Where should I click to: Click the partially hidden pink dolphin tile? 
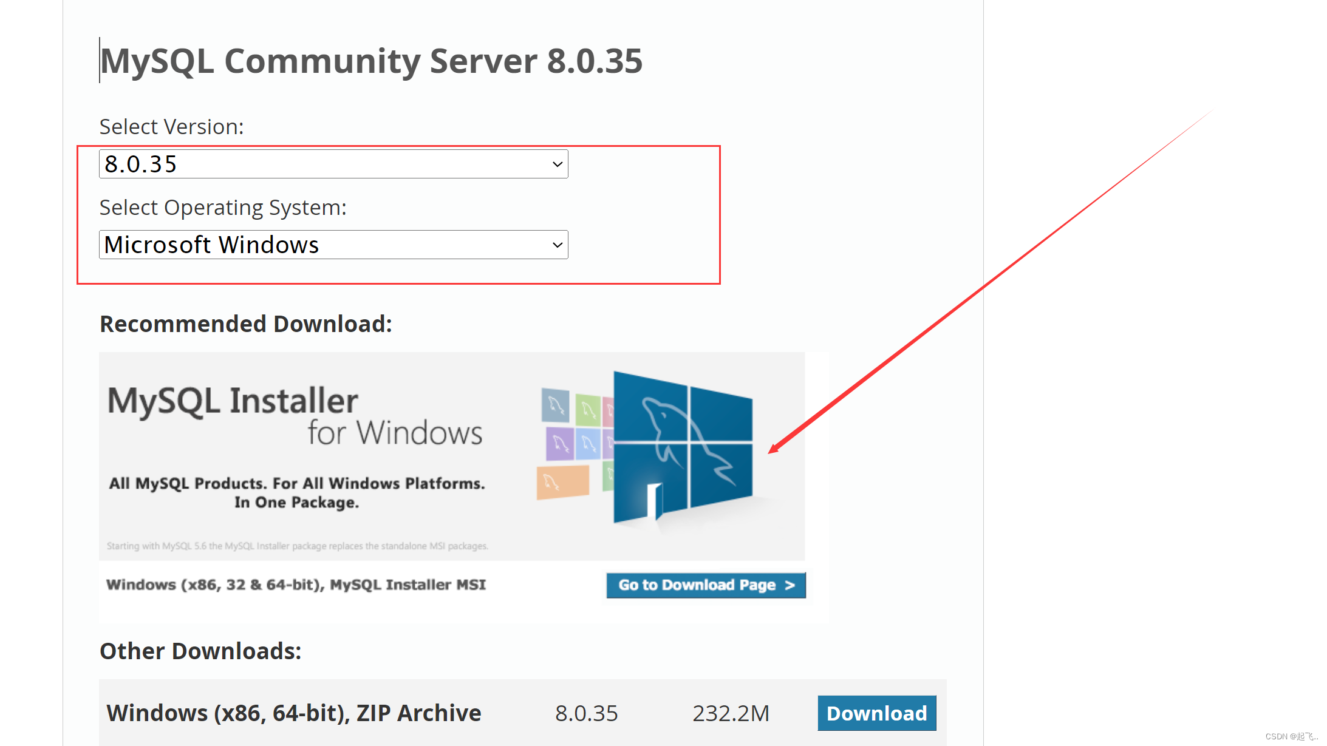coord(608,412)
